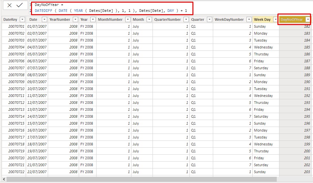Viewport: 313px width, 183px height.
Task: Select DayNoOfYear value 195
Action: [295, 116]
